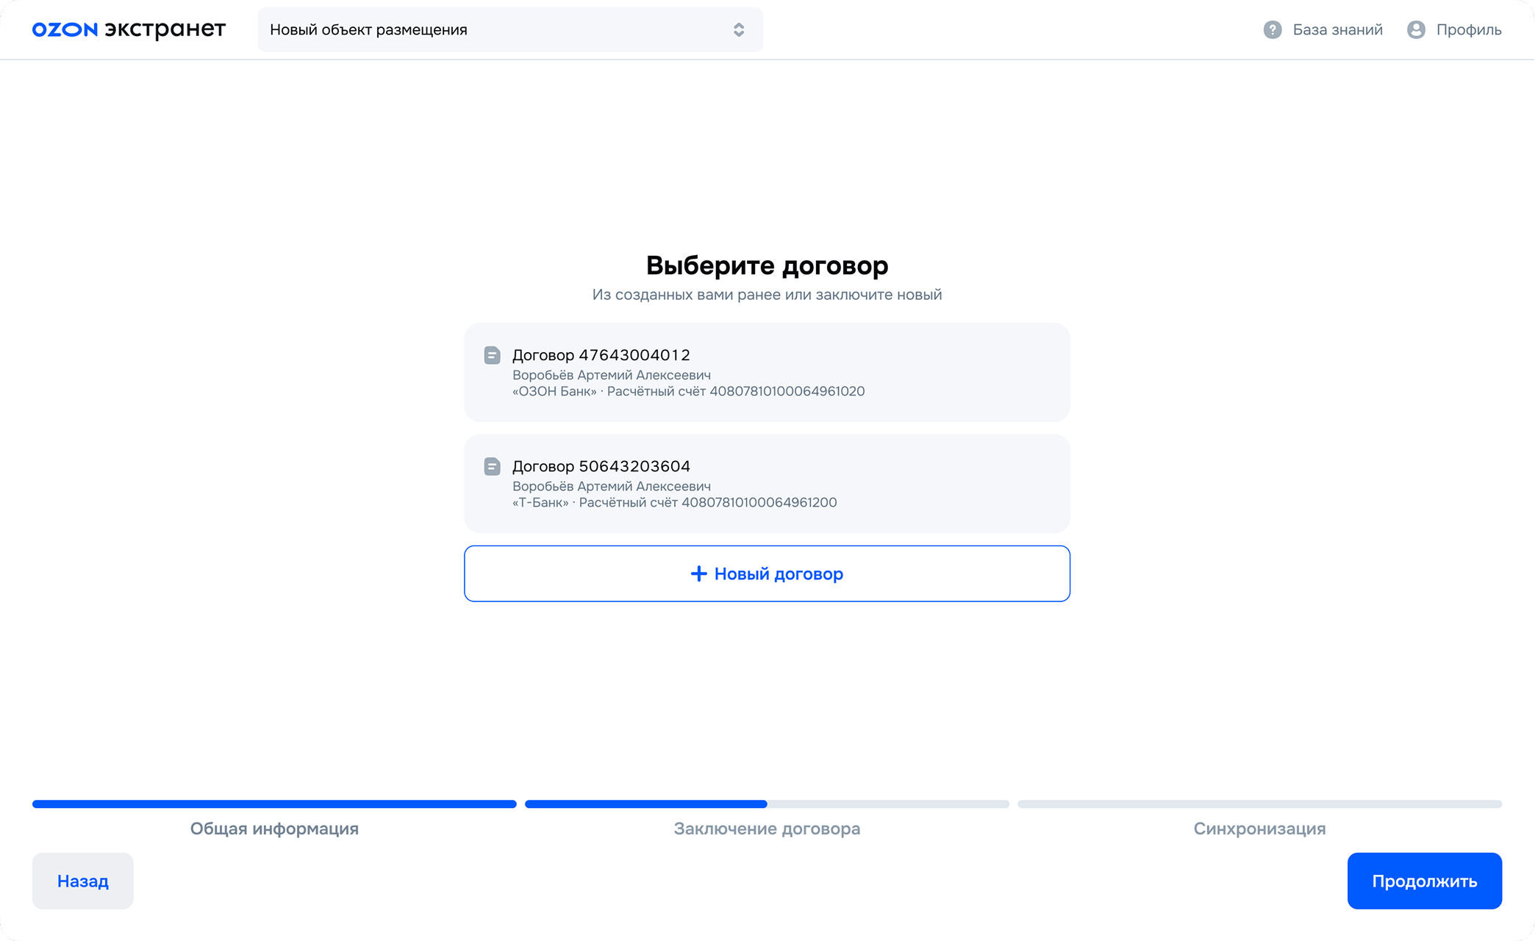Click the plus icon on Новый договор

[x=698, y=573]
